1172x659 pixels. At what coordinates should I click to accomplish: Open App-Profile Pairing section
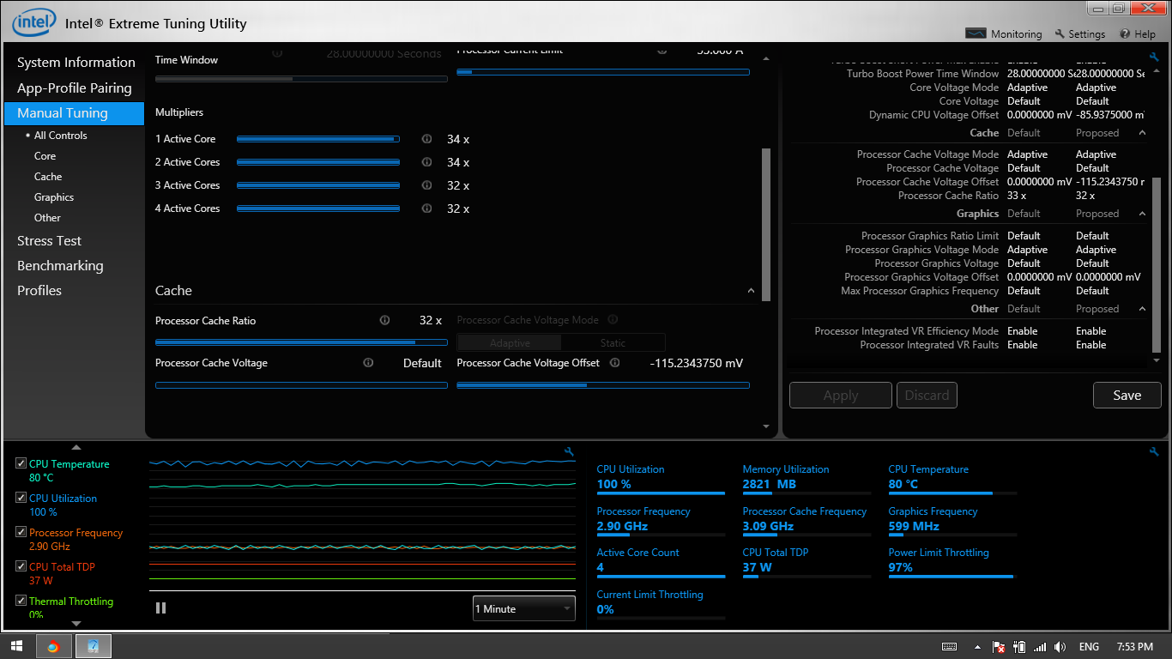75,88
